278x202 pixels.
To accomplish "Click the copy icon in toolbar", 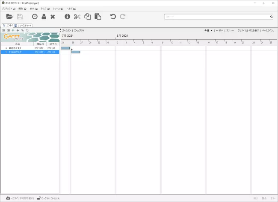I will (88, 17).
